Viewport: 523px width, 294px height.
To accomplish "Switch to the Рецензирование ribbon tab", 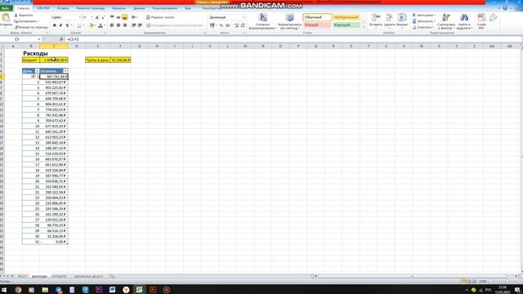I will pyautogui.click(x=165, y=8).
